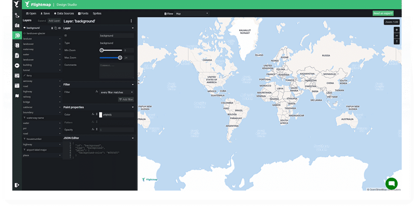Click the layer ID input field
Image resolution: width=418 pixels, height=208 pixels.
tap(117, 35)
